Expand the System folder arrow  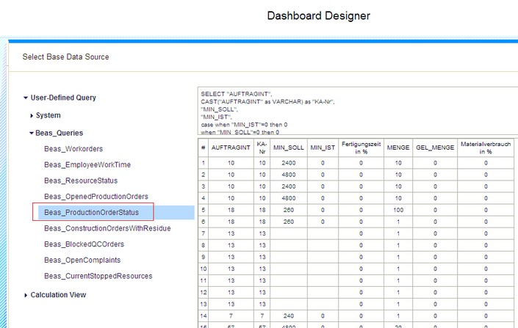[32, 116]
